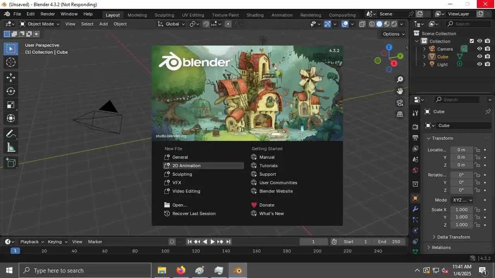The width and height of the screenshot is (495, 278).
Task: Open the Collection properties tab
Action: point(415,184)
